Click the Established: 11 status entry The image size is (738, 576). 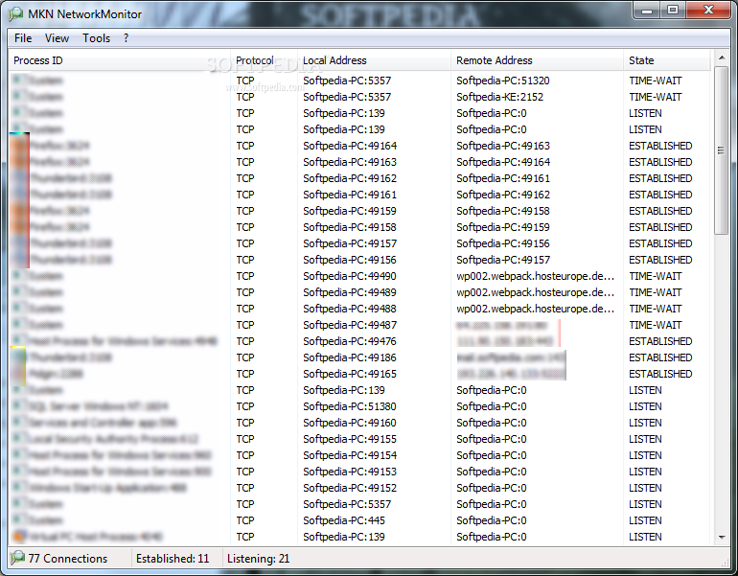(173, 559)
